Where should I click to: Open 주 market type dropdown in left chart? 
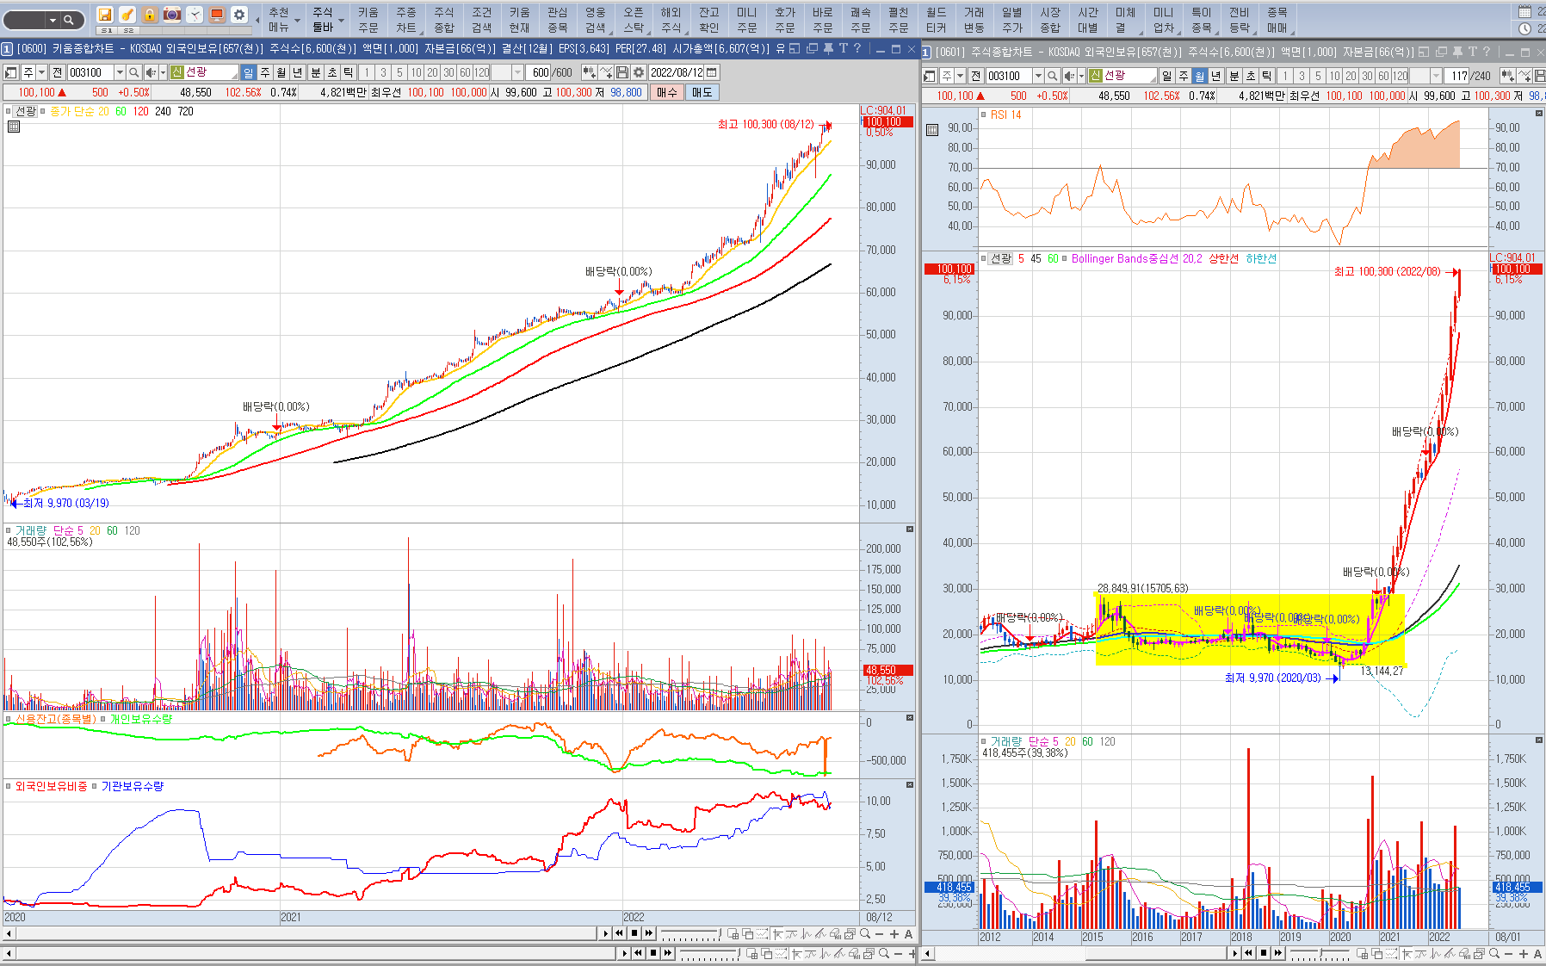click(40, 73)
